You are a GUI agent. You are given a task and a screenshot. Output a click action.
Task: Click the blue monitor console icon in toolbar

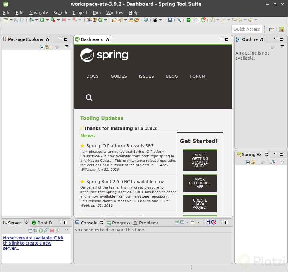coord(170,20)
